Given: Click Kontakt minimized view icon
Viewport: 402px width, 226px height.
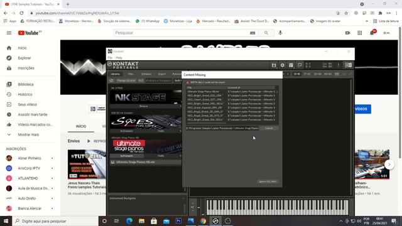Looking at the screenshot, I should [300, 65].
